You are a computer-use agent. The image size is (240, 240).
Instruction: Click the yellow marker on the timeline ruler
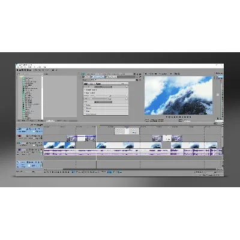click(x=99, y=125)
